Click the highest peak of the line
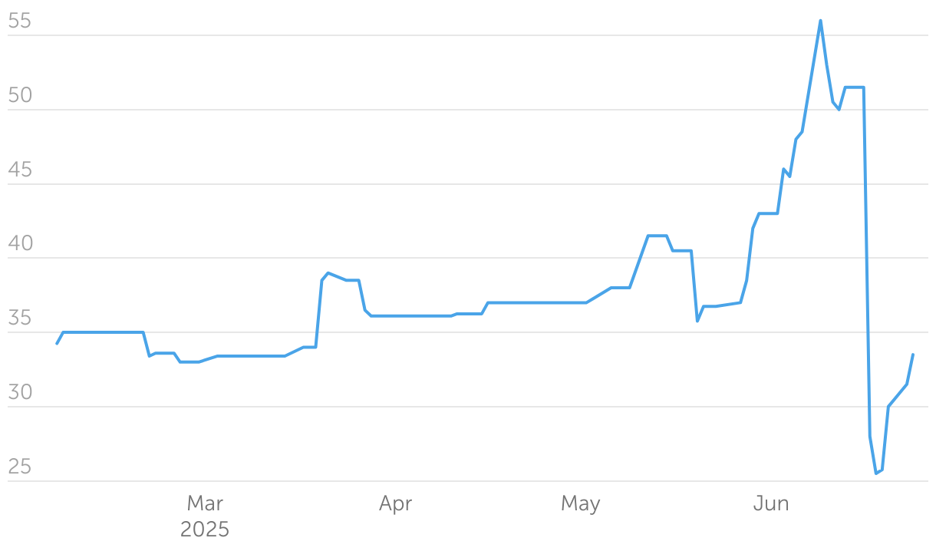The width and height of the screenshot is (936, 551). tap(820, 21)
